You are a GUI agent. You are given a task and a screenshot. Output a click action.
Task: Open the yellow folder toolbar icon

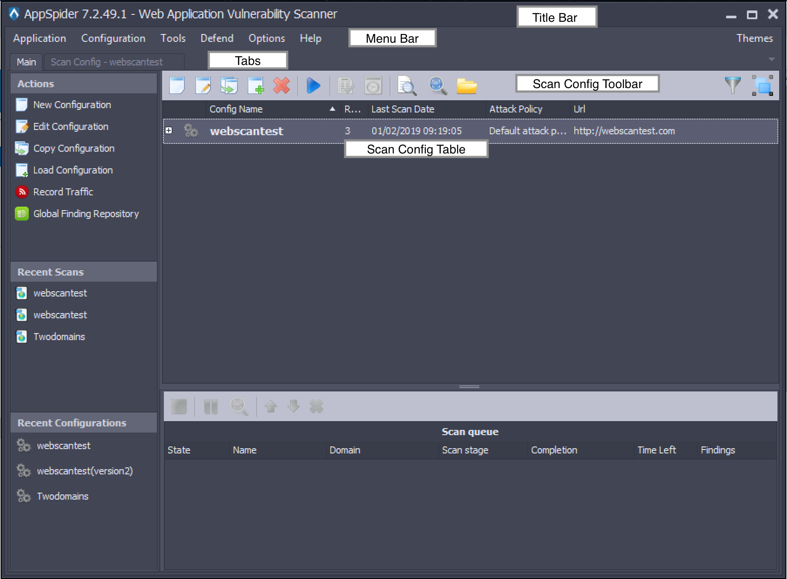pos(467,86)
